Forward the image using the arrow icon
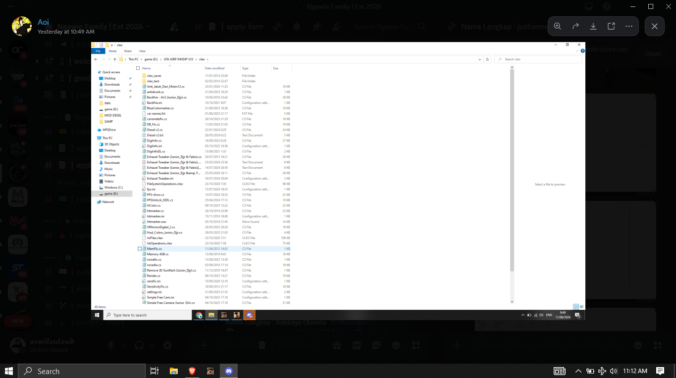The height and width of the screenshot is (378, 676). [x=575, y=26]
